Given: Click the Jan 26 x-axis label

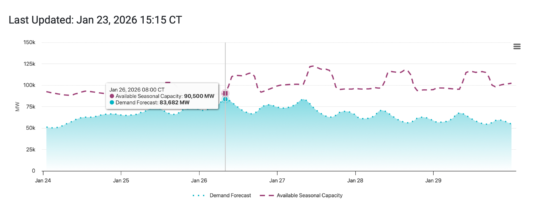Looking at the screenshot, I should pos(199,181).
